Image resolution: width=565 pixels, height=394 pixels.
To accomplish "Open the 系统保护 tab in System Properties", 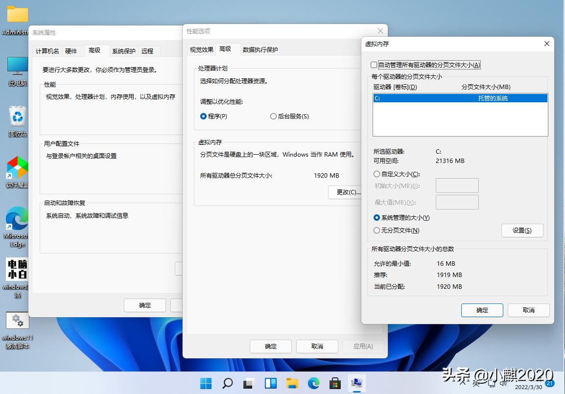I will (123, 50).
